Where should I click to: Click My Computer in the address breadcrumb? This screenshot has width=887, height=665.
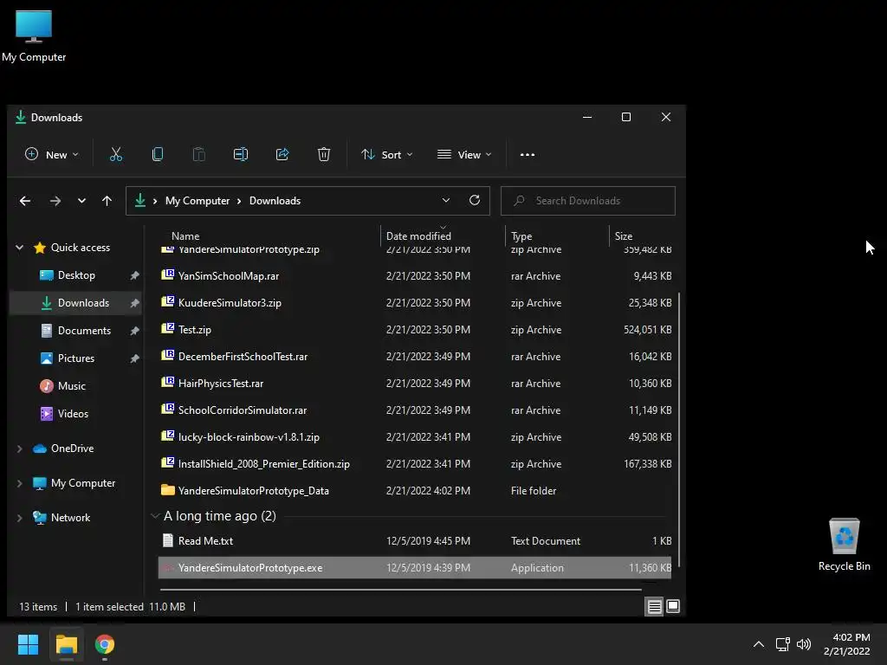pyautogui.click(x=197, y=201)
